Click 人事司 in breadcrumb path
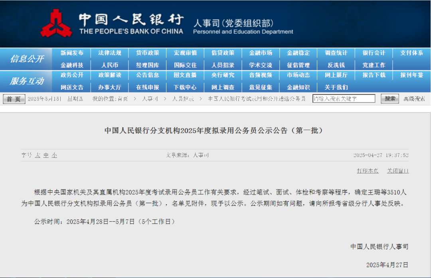This screenshot has width=431, height=278. pos(150,99)
